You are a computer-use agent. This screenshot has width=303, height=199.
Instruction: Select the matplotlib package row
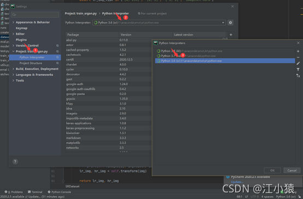[x=108, y=143]
